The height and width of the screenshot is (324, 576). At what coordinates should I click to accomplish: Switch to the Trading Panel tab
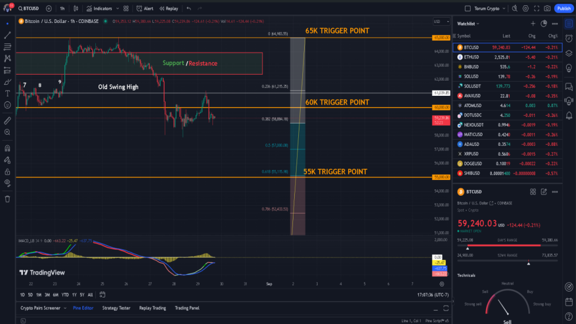pos(187,308)
